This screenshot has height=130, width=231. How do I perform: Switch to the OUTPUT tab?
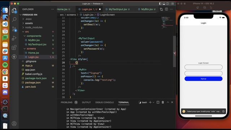pyautogui.click(x=86, y=102)
